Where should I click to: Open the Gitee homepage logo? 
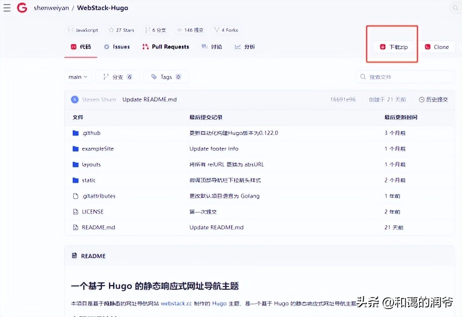coord(22,8)
